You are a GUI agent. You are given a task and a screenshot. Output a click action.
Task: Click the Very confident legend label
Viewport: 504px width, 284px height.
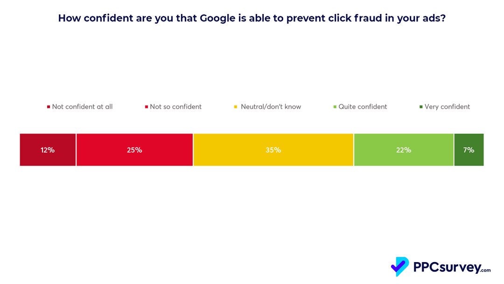point(448,107)
